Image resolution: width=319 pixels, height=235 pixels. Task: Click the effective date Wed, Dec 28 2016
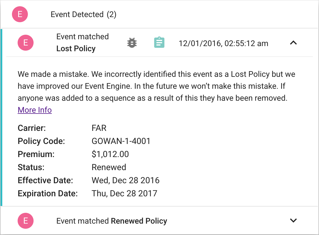[126, 180]
